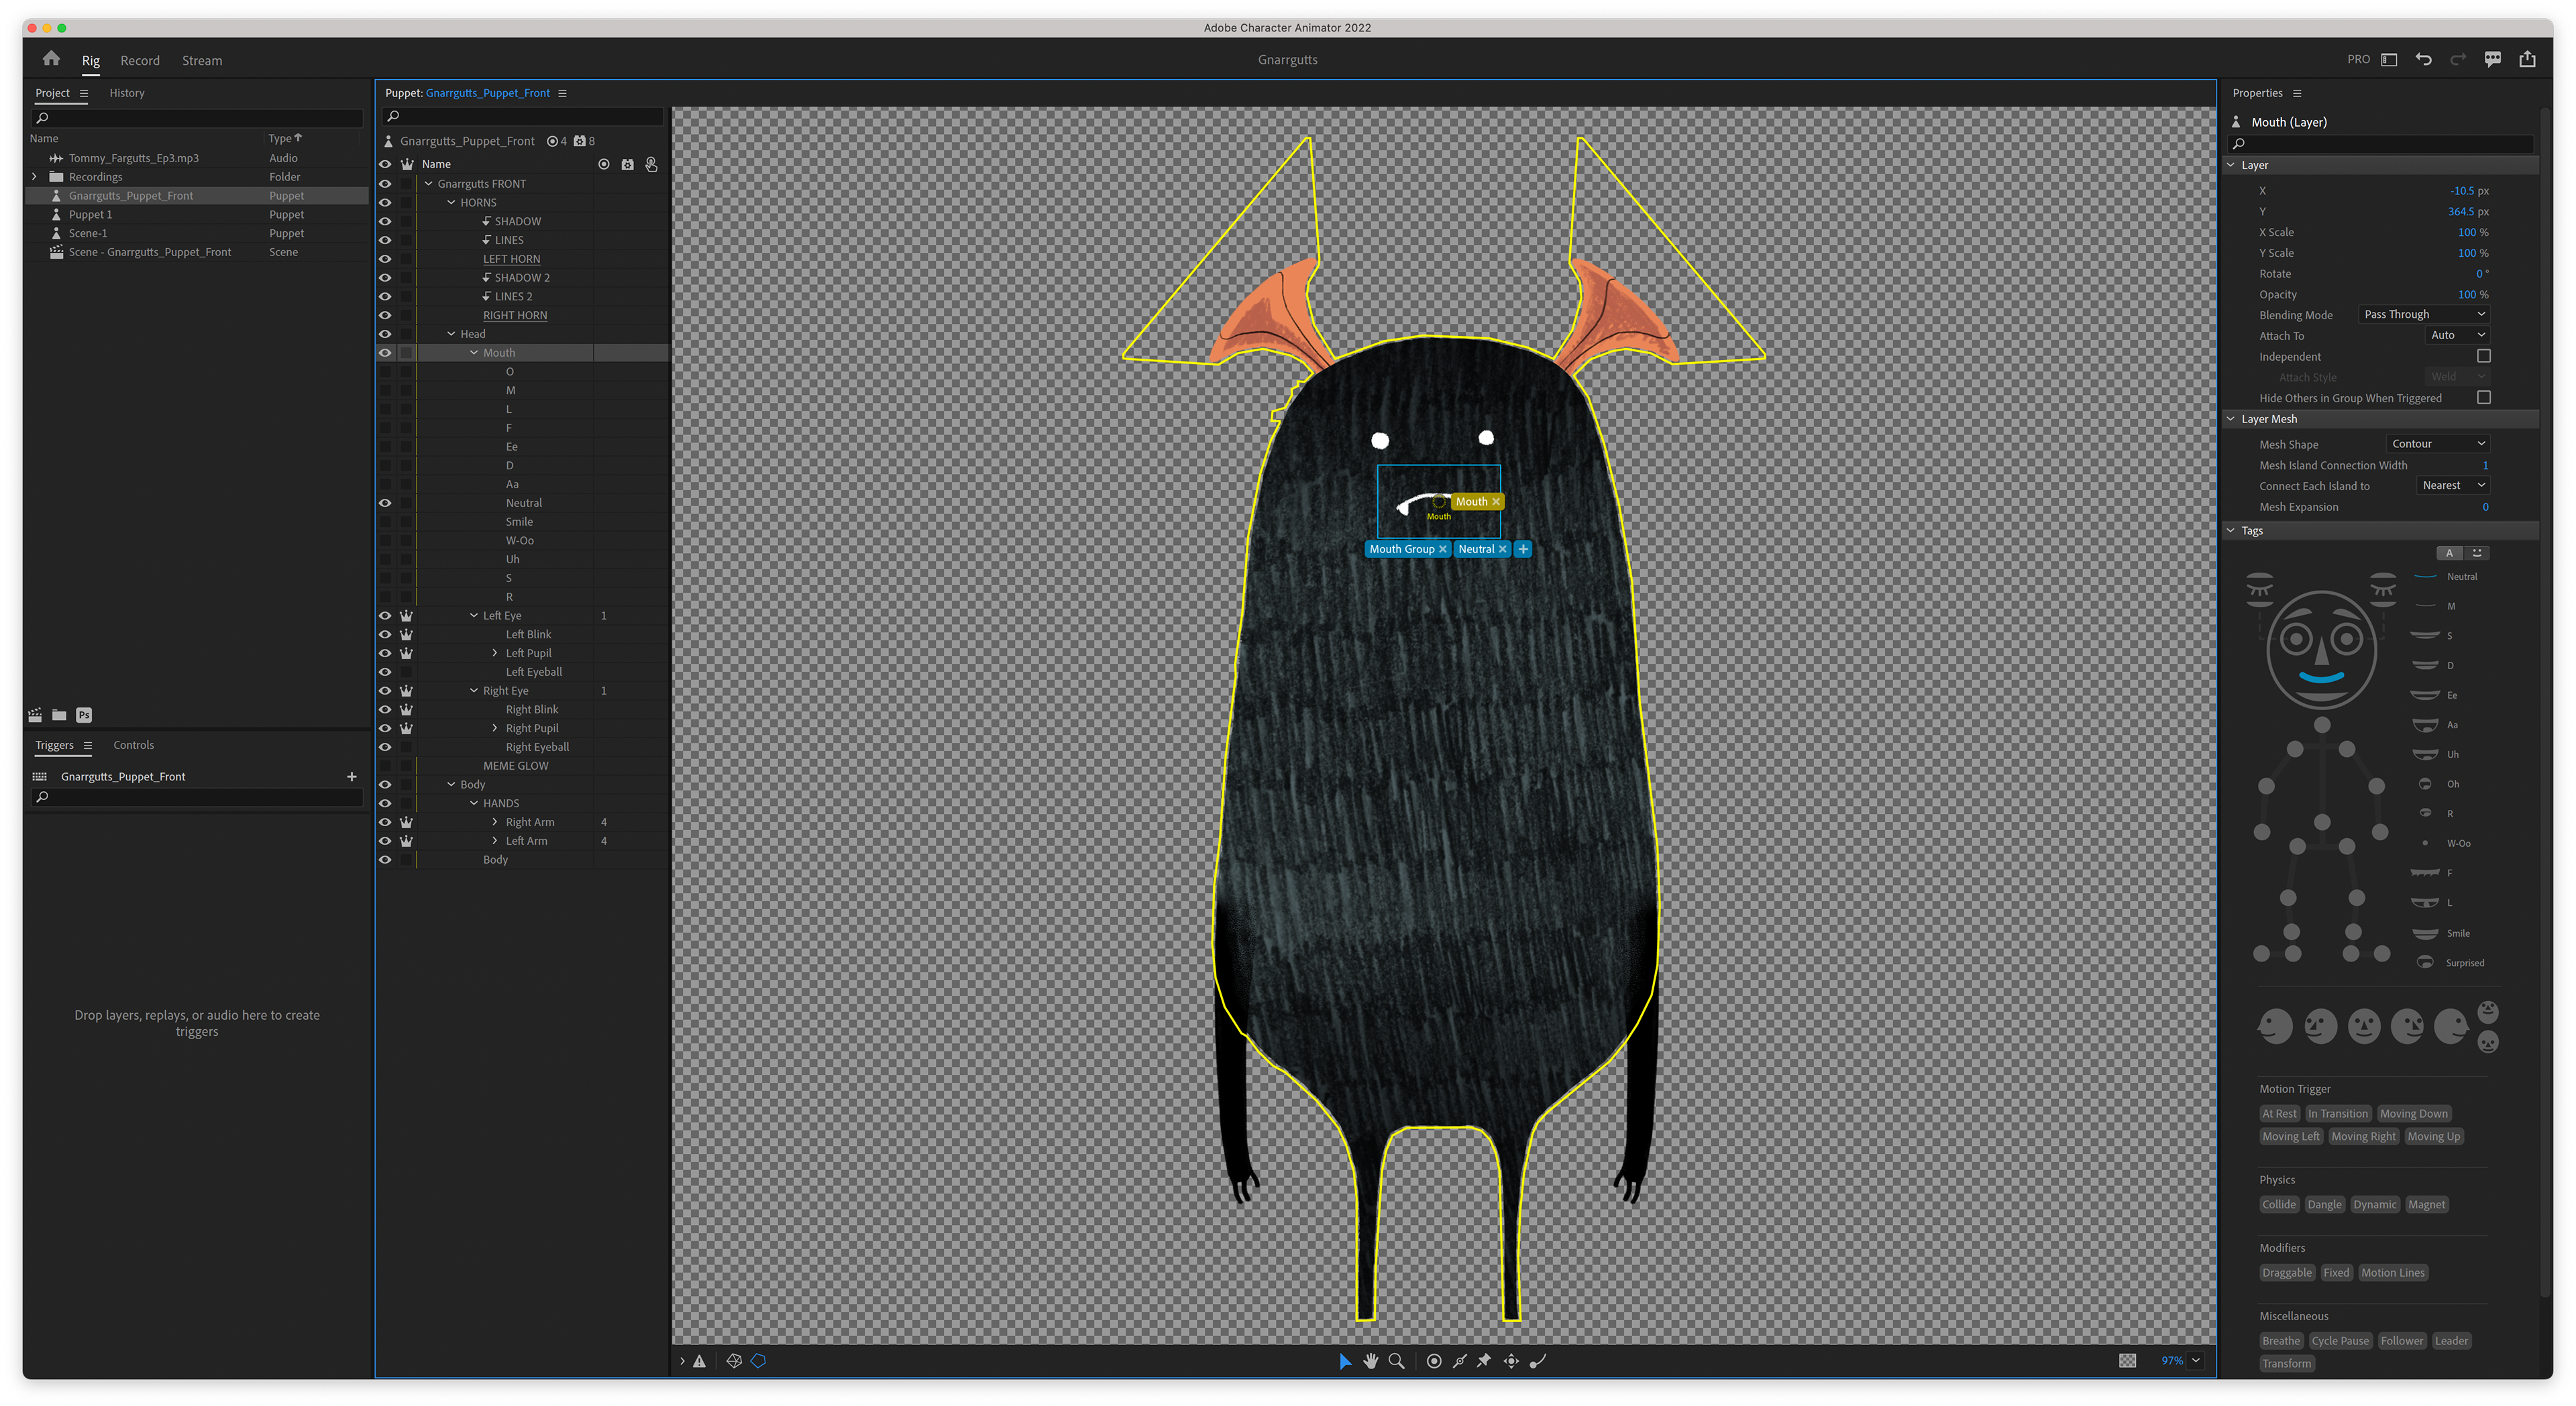Apply the Breathe miscellaneous tag
The image size is (2576, 1406).
coord(2281,1341)
